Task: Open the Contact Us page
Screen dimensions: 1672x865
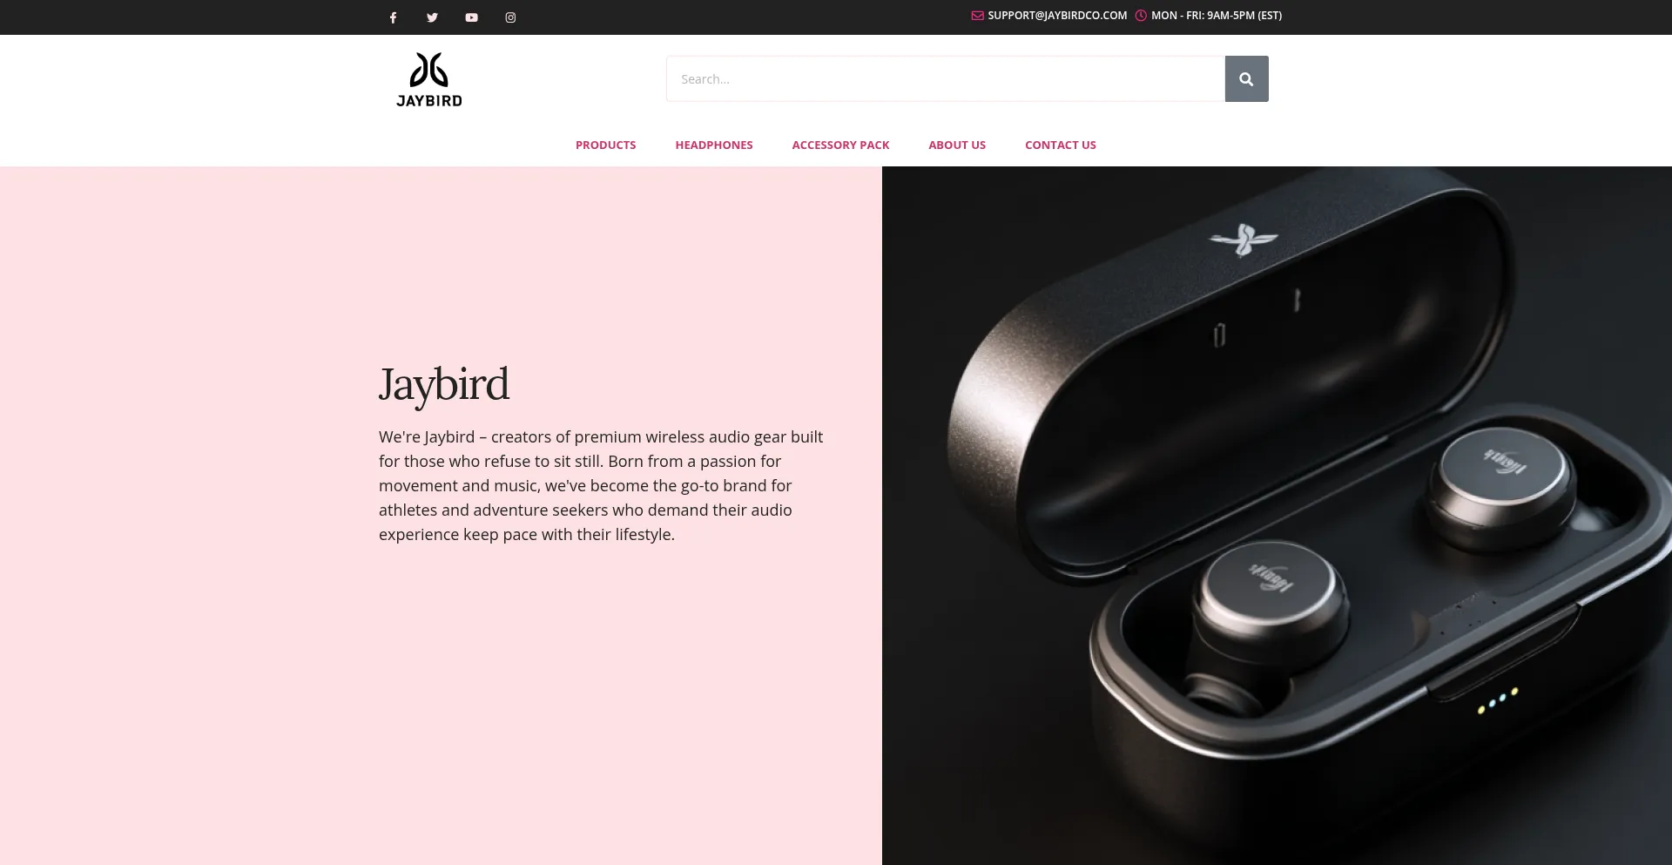Action: coord(1061,145)
